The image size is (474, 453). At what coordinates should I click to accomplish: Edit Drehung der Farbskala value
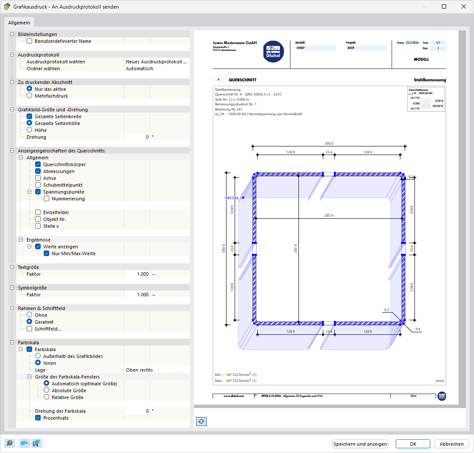pos(137,411)
